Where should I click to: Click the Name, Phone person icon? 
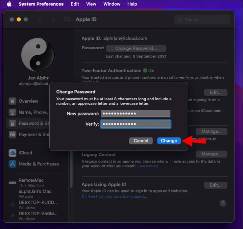tap(12, 112)
